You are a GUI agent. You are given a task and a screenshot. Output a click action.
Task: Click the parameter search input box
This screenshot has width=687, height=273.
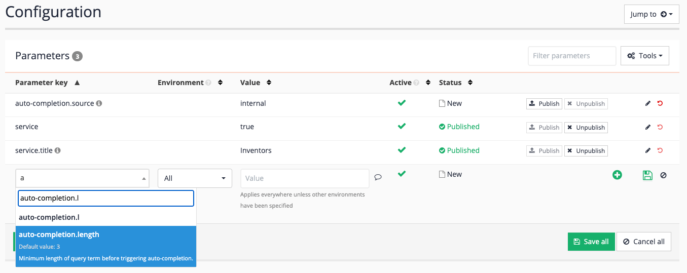coord(106,198)
